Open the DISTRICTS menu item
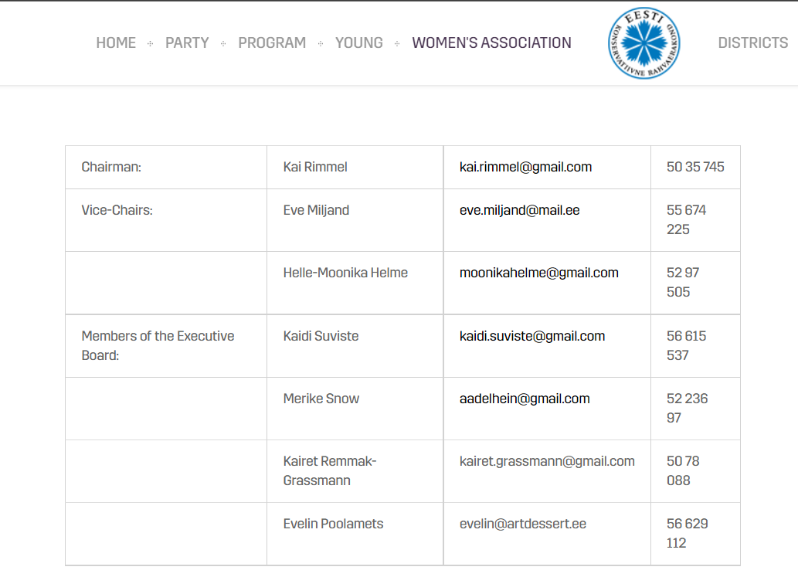The image size is (798, 577). tap(752, 43)
